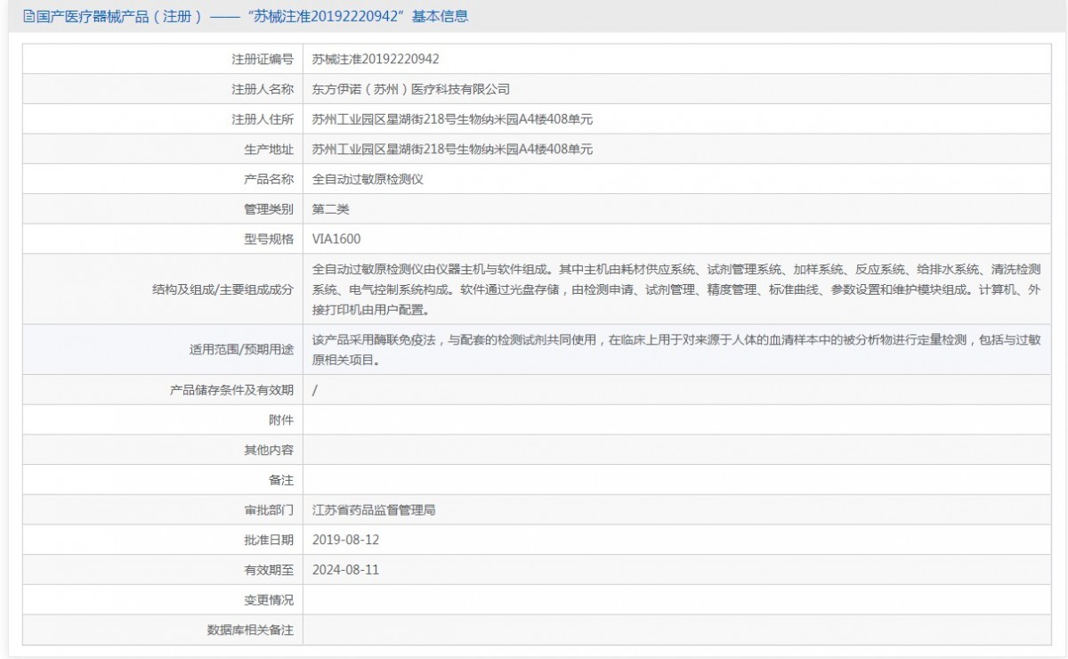The width and height of the screenshot is (1068, 659).
Task: Click the "/" value in the storage conditions row
Action: (315, 390)
